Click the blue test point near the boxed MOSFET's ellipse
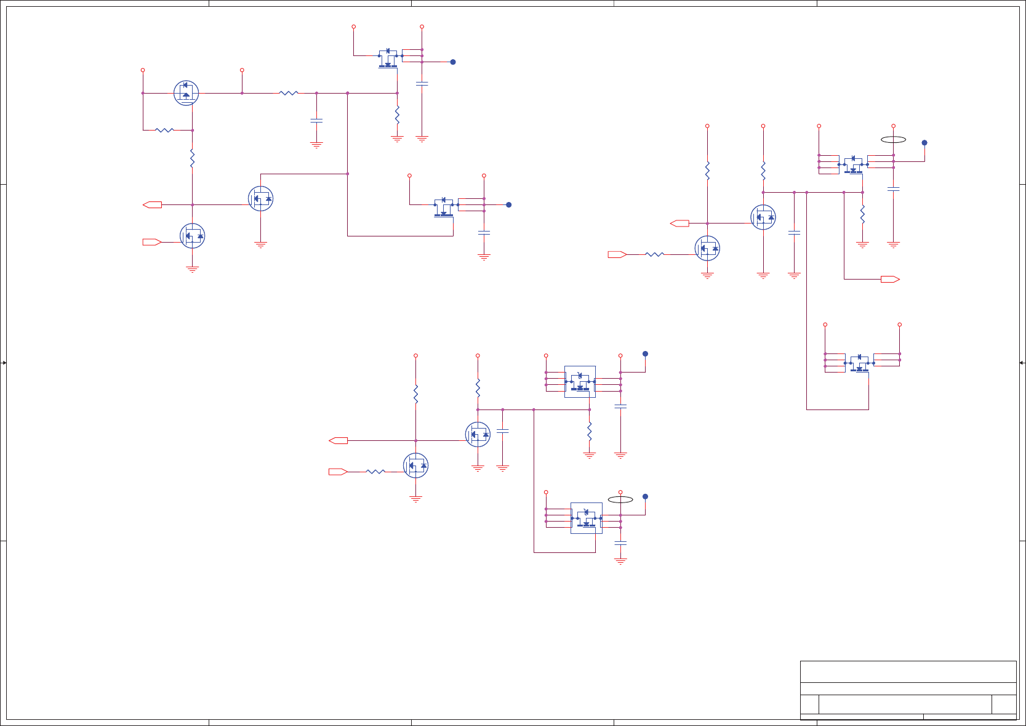 click(x=645, y=496)
